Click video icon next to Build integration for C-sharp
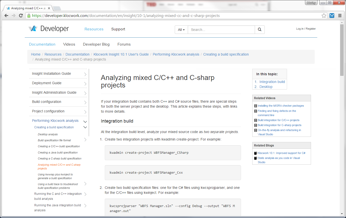The width and height of the screenshot is (346, 218). (255, 125)
